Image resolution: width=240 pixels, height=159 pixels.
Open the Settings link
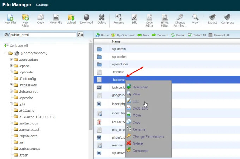coord(42,5)
